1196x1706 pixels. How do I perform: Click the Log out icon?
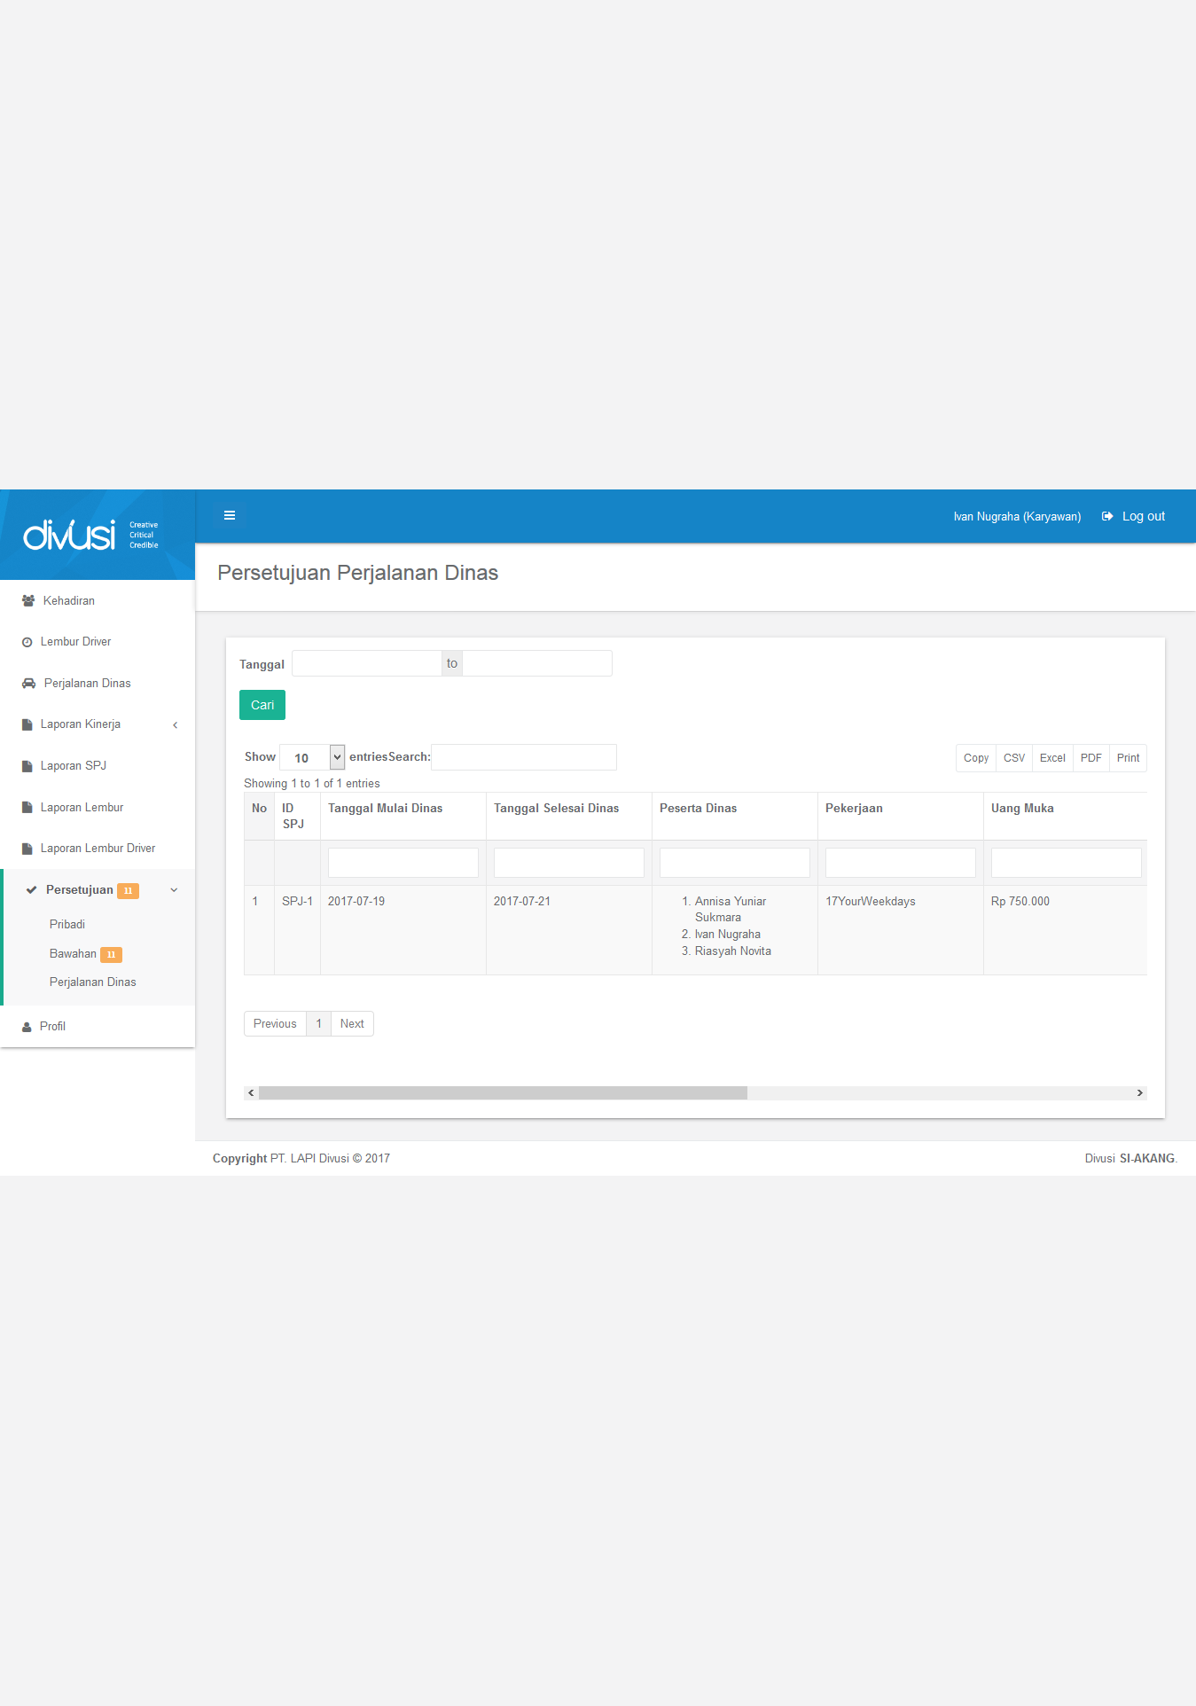pos(1107,516)
